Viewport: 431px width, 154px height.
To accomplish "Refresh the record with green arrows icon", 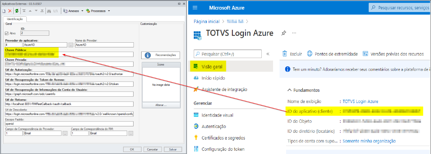I will click(17, 11).
